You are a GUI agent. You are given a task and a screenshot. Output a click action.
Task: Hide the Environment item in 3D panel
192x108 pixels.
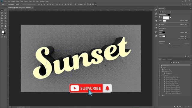point(159,65)
